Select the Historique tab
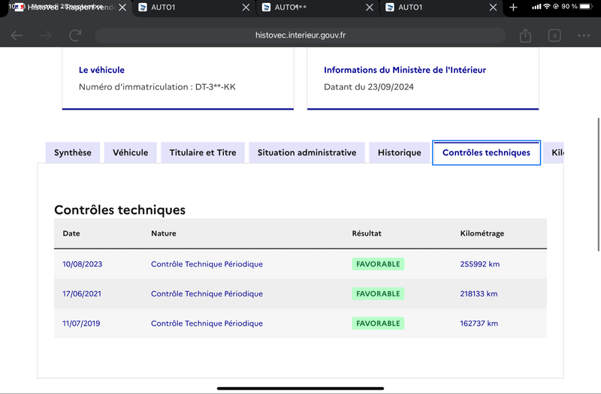Screen dimensions: 601x394 (400, 152)
